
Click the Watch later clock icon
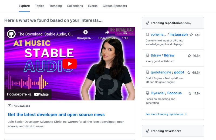[85, 32]
